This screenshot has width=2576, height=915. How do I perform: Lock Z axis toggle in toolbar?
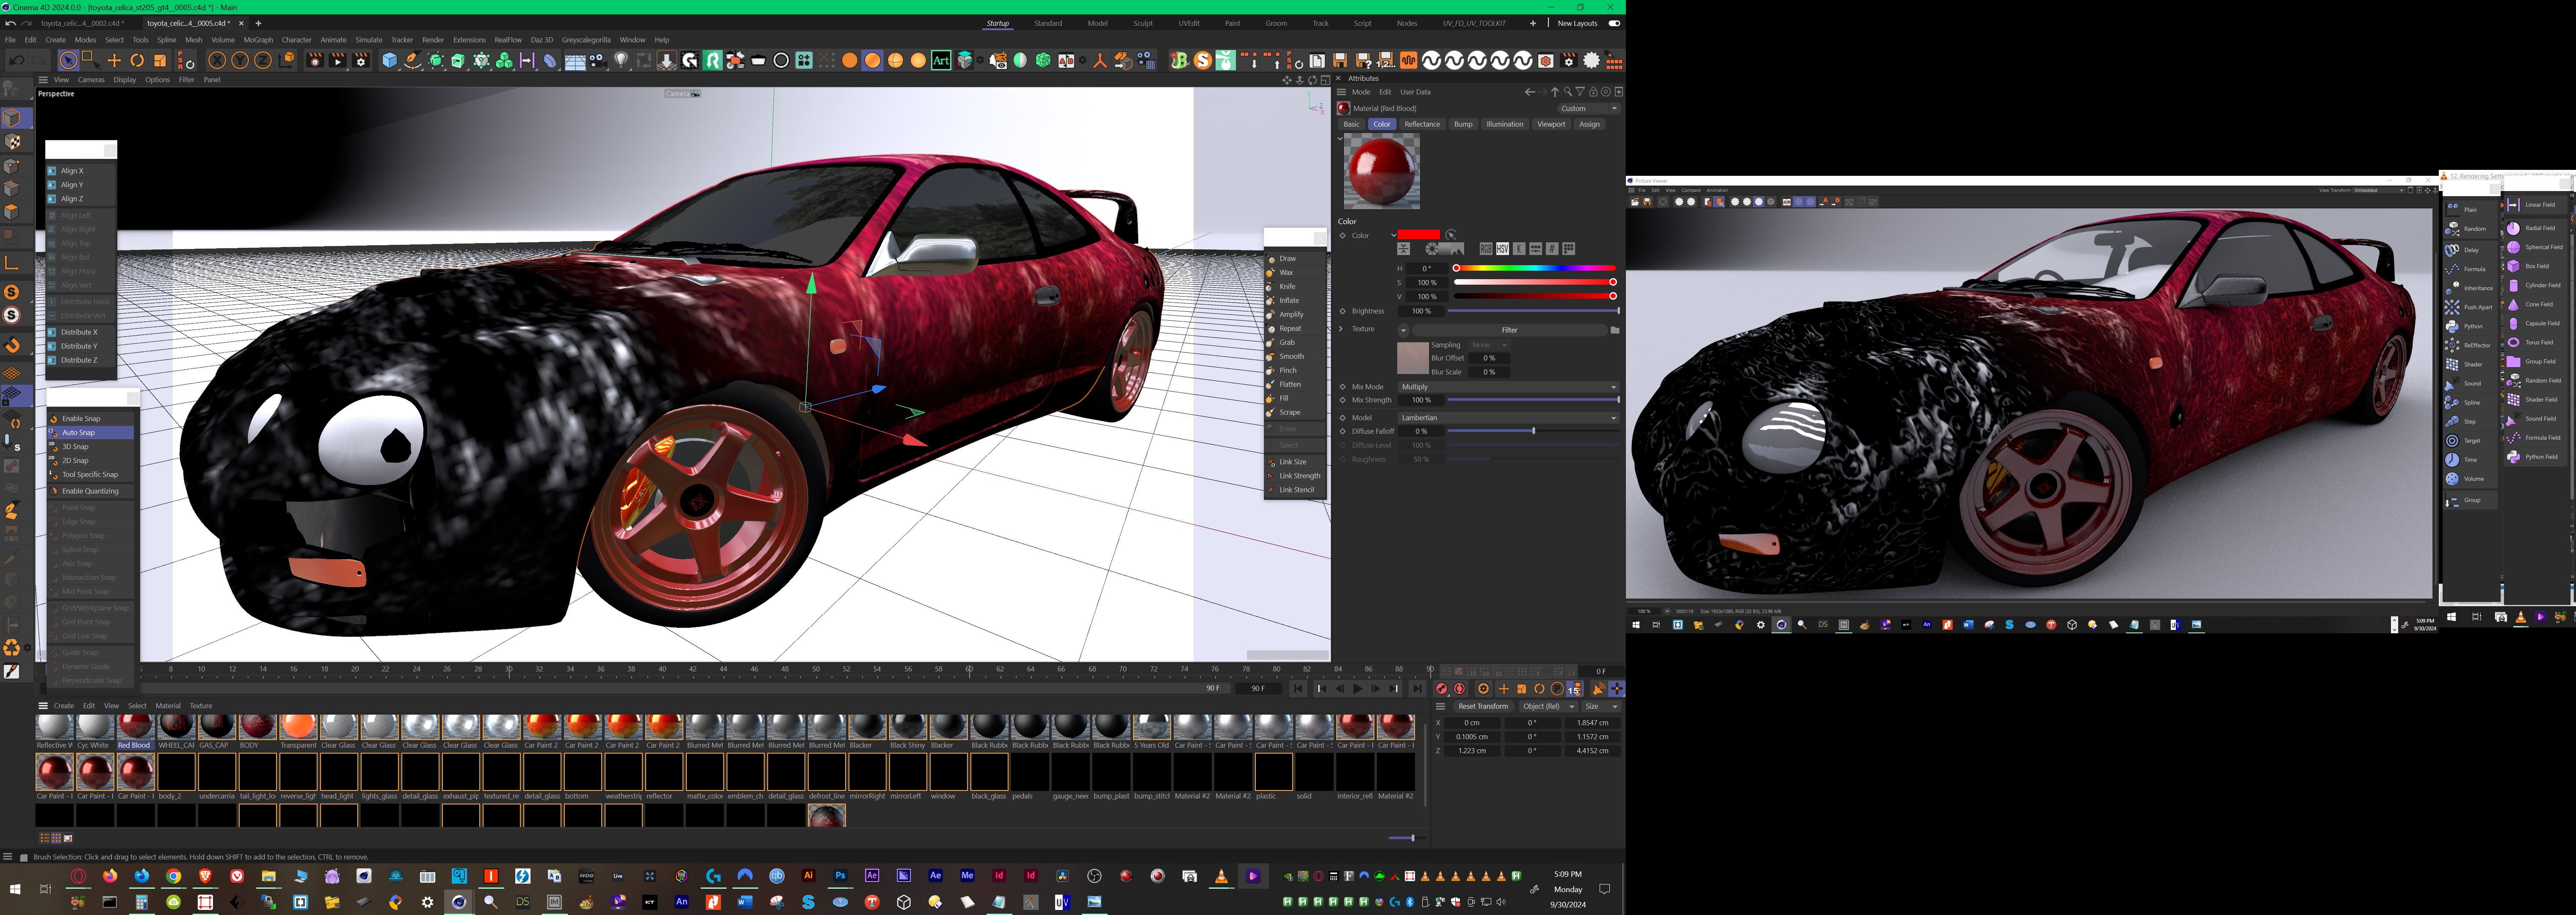263,61
